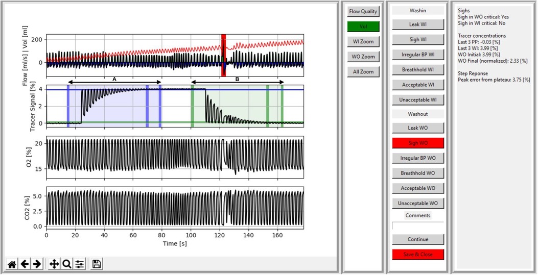538x275 pixels.
Task: Click the red sigh marker in flow plot
Action: pyautogui.click(x=223, y=55)
